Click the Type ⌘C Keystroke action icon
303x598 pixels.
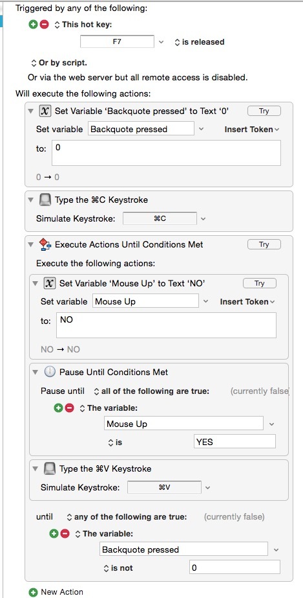coord(45,200)
